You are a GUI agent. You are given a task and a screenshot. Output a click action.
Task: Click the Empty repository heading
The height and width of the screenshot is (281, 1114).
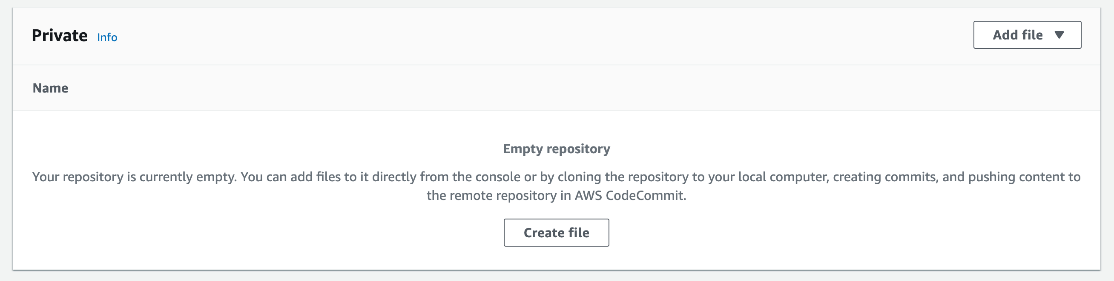coord(556,148)
